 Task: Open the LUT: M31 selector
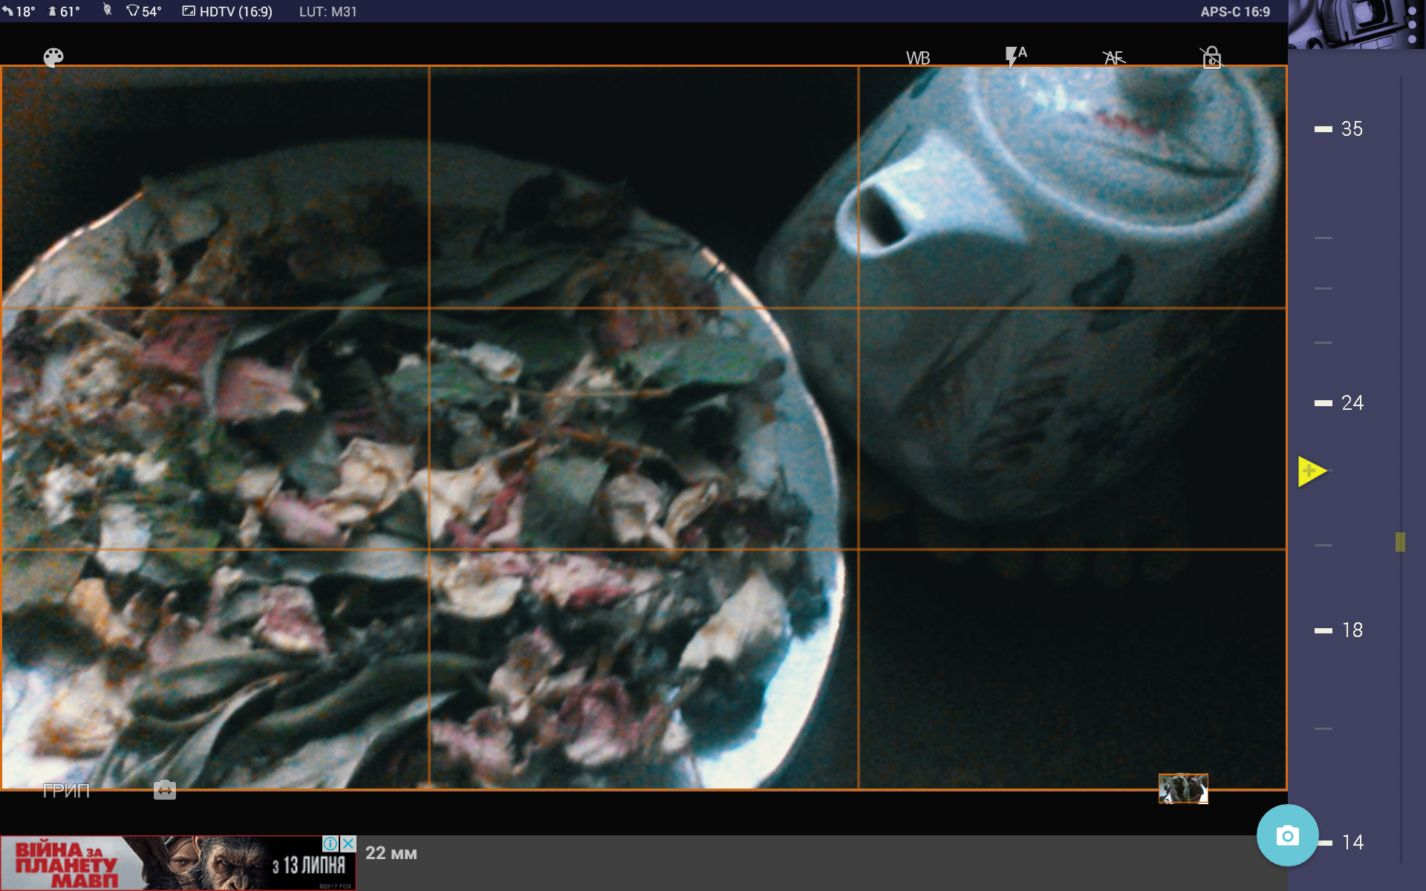pyautogui.click(x=328, y=11)
